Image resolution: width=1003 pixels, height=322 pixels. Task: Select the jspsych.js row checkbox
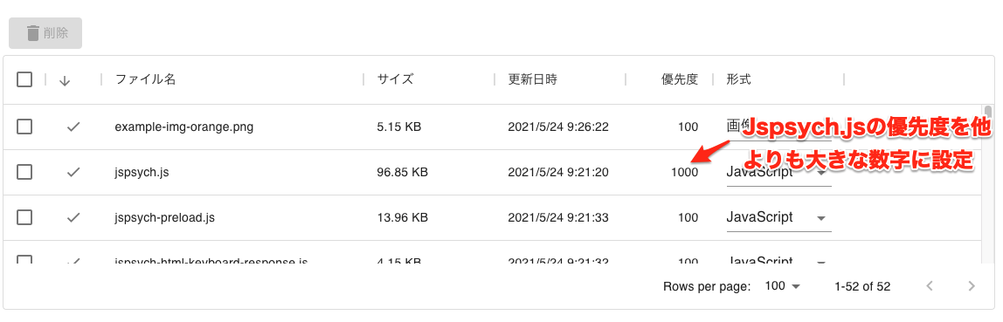click(24, 172)
